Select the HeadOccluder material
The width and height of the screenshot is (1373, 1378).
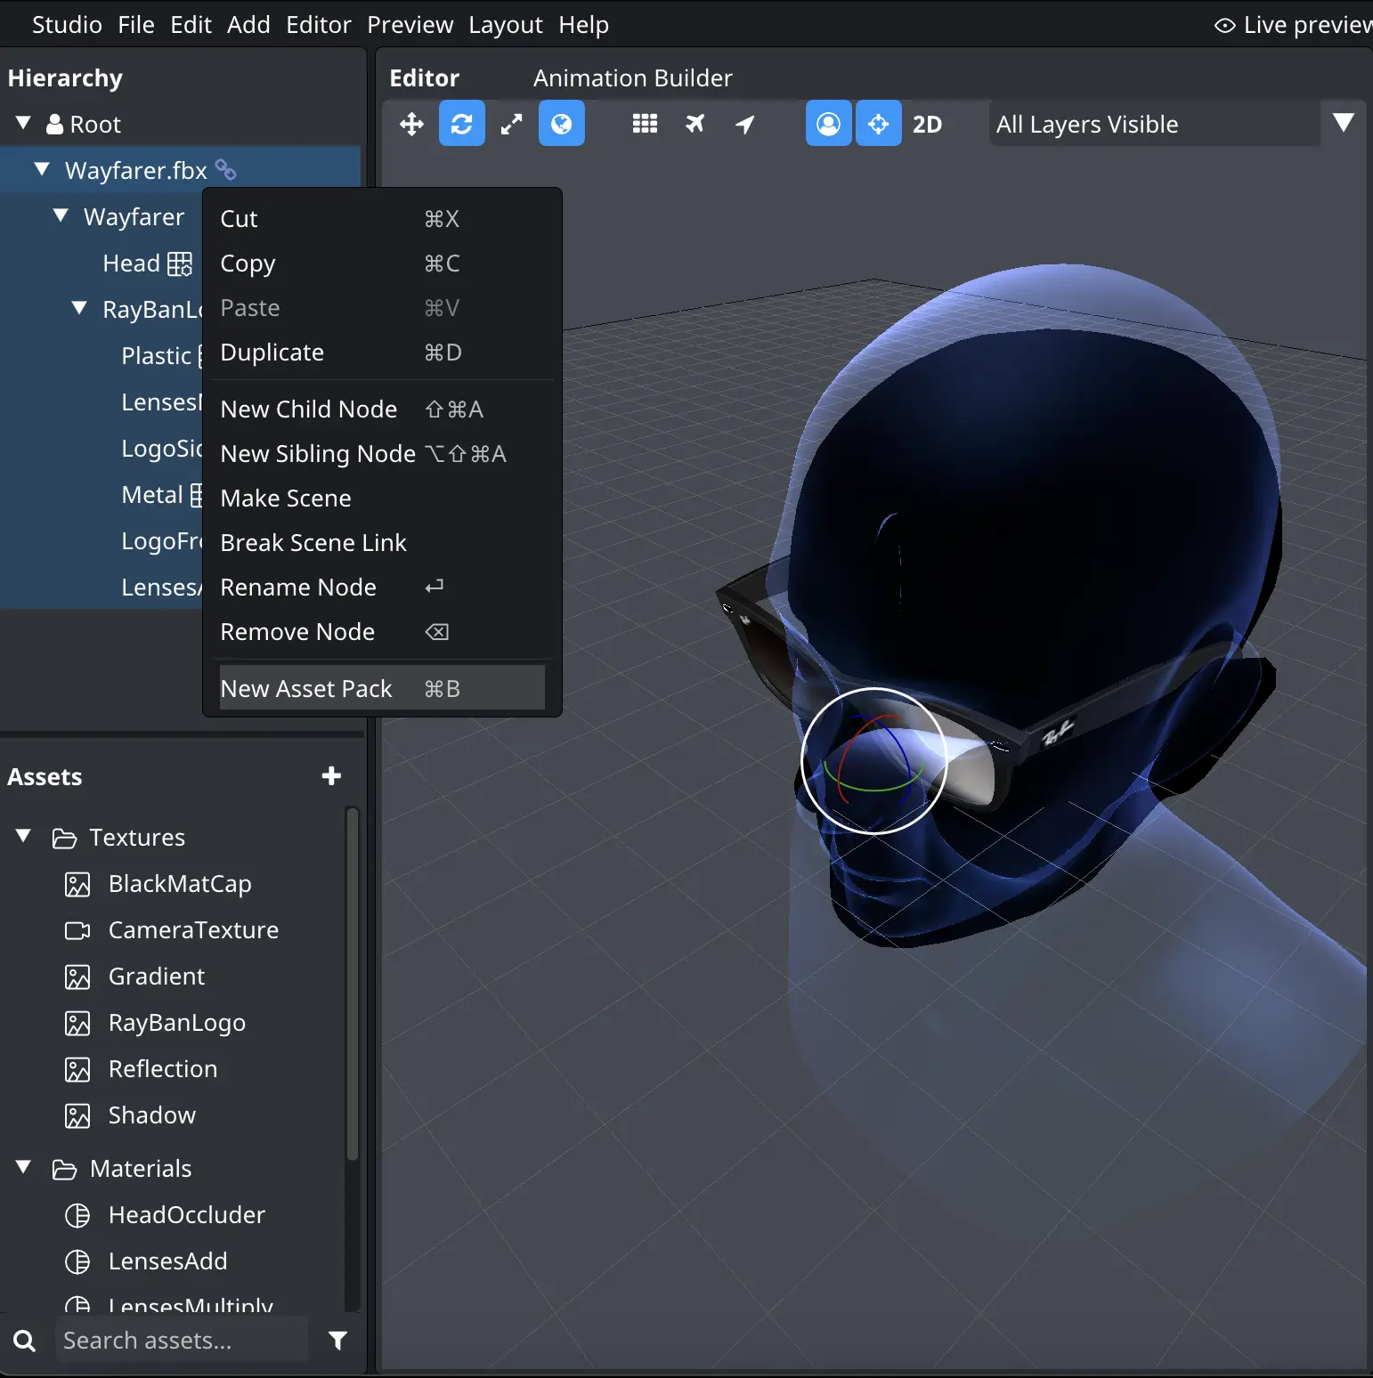click(186, 1215)
